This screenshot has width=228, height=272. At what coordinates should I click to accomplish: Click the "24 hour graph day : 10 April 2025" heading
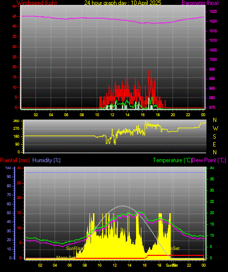click(123, 2)
